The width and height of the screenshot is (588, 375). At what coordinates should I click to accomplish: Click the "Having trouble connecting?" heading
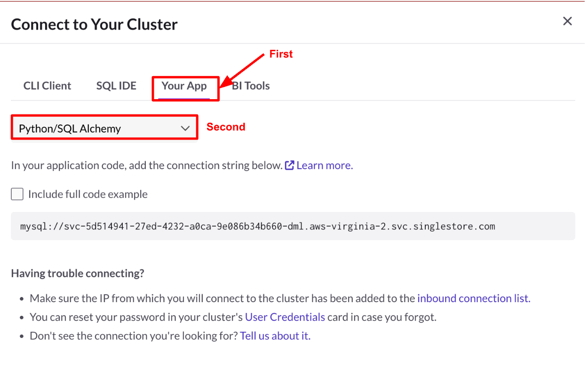point(78,273)
